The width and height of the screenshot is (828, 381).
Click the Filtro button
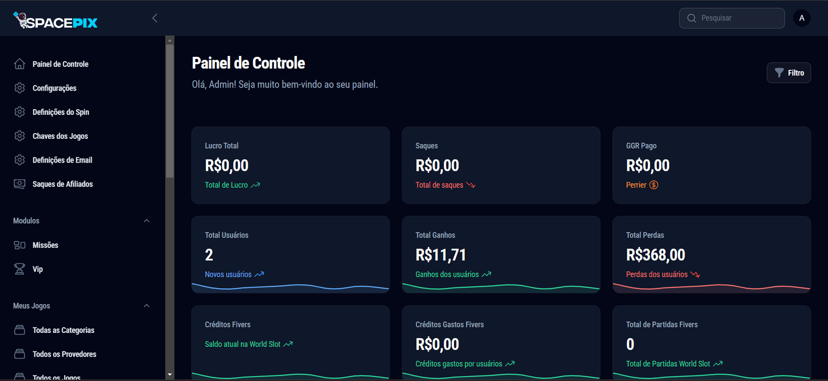[789, 73]
